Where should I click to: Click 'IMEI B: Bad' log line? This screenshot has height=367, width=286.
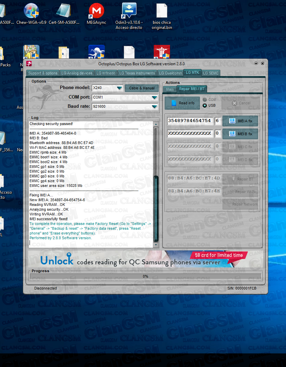(39, 138)
